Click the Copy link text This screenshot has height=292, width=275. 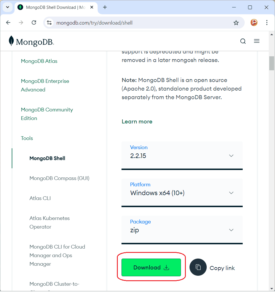click(222, 268)
